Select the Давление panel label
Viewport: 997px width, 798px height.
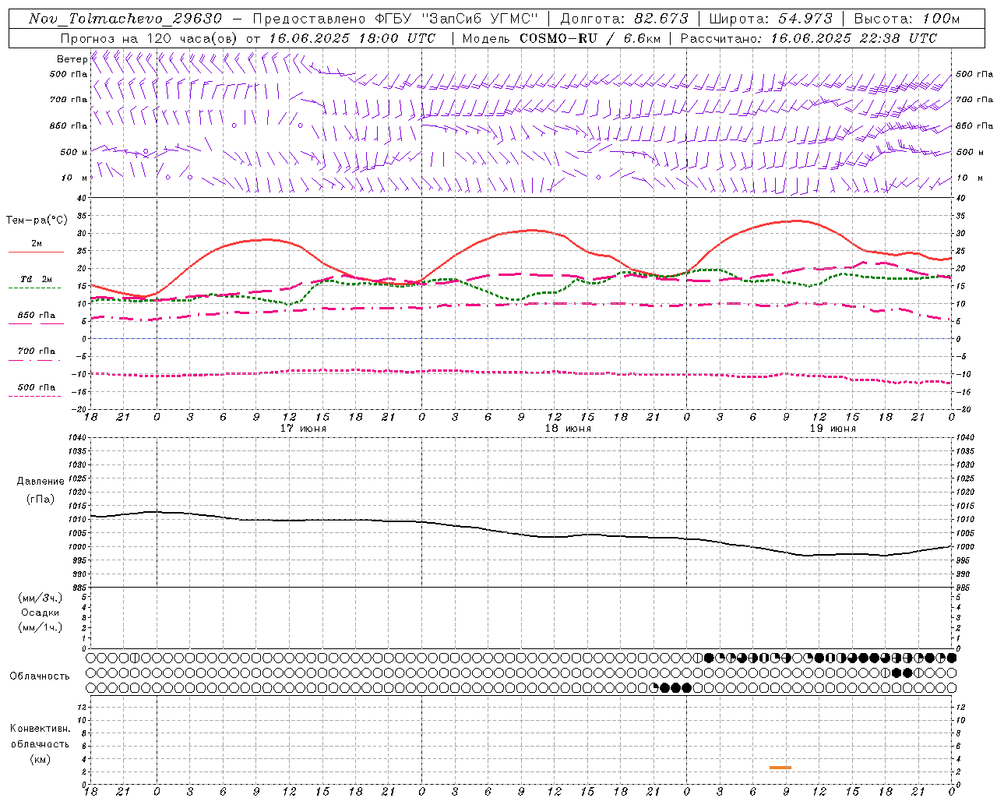point(41,482)
